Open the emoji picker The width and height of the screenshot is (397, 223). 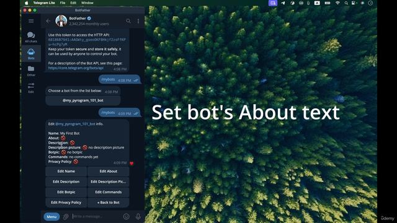[x=126, y=216]
